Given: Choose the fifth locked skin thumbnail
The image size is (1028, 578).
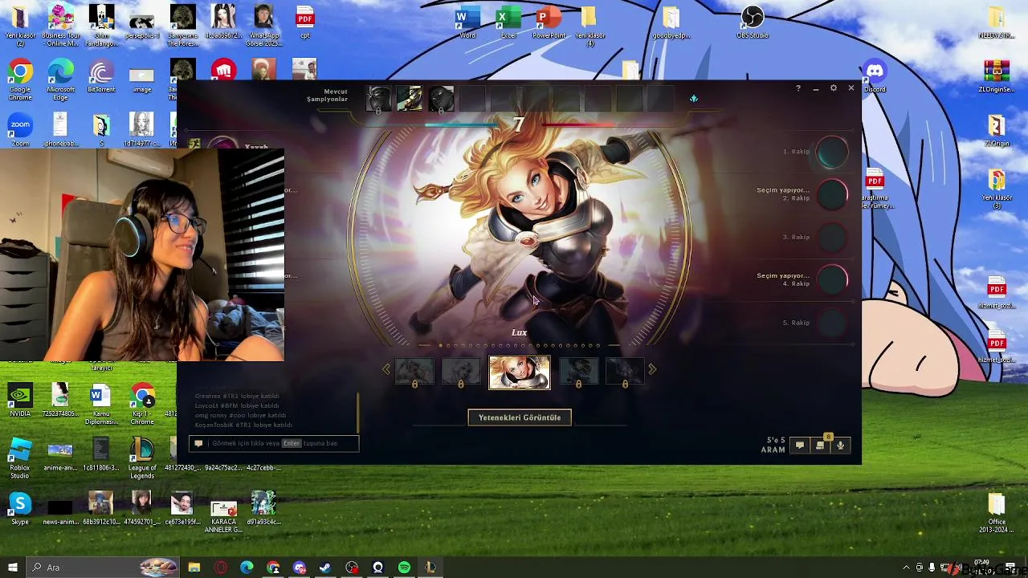Looking at the screenshot, I should click(625, 371).
